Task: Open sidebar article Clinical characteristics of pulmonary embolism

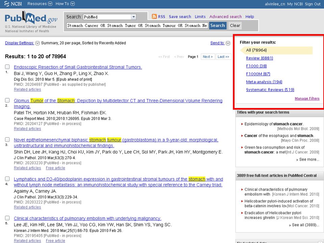Action: click(x=276, y=192)
